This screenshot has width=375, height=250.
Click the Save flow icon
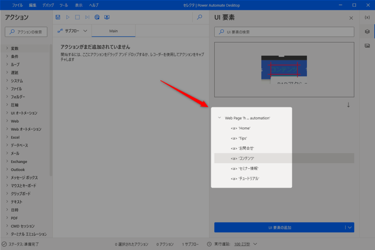click(58, 17)
